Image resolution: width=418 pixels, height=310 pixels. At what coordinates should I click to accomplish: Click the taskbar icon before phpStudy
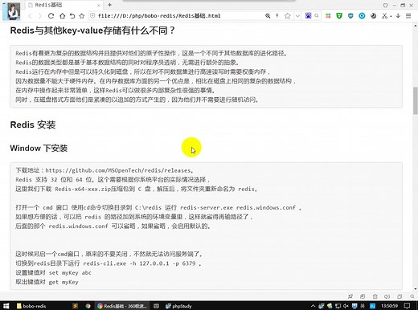[156, 306]
